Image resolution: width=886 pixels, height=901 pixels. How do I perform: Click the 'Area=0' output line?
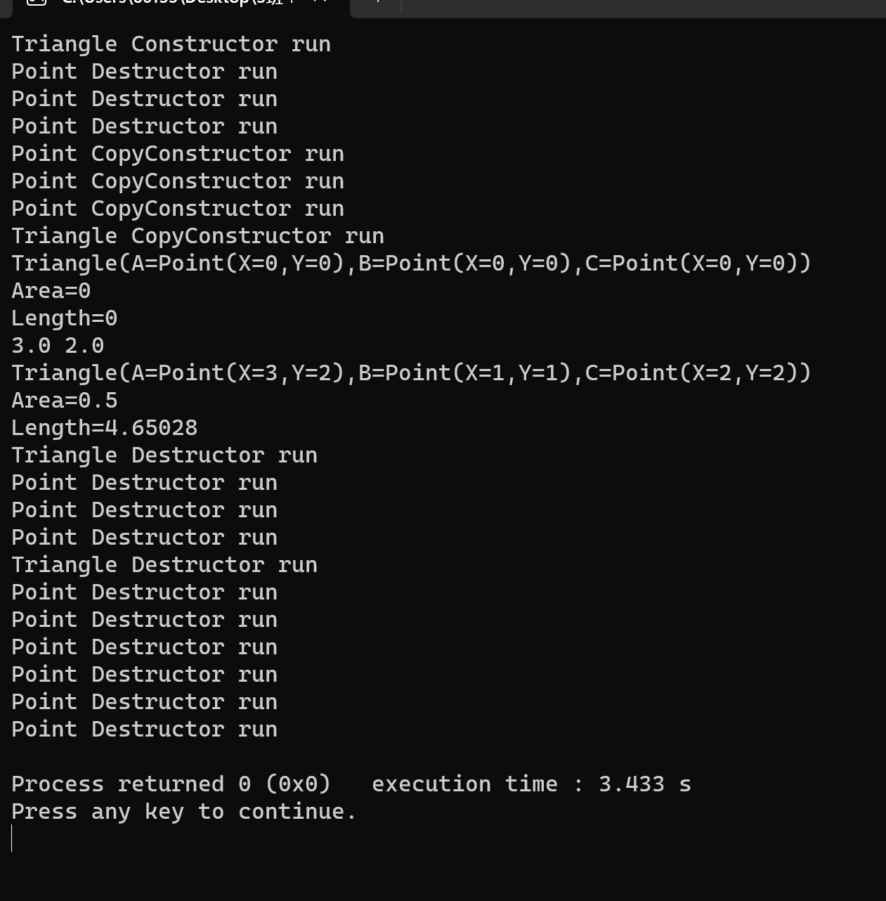(x=51, y=291)
